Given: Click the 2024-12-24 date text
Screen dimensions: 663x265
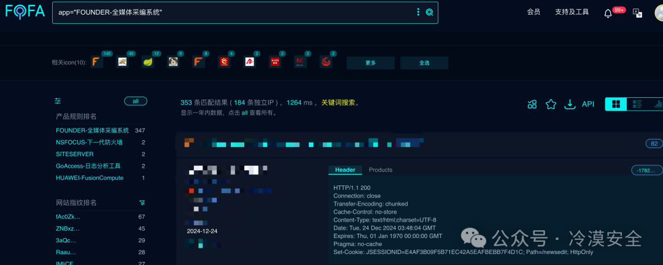Looking at the screenshot, I should pyautogui.click(x=202, y=231).
